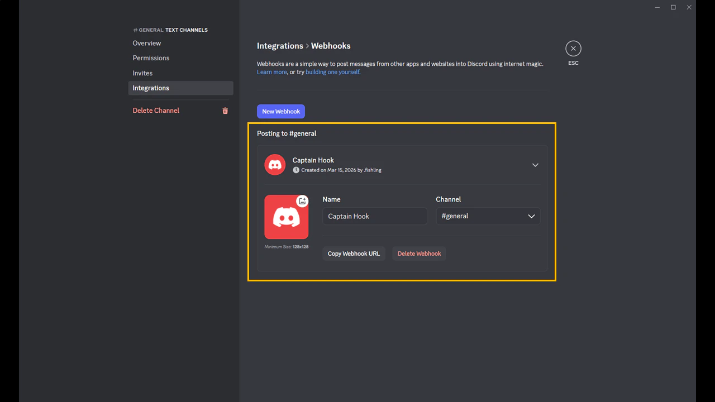This screenshot has height=402, width=715.
Task: Close settings via the ESC circle button
Action: point(573,48)
